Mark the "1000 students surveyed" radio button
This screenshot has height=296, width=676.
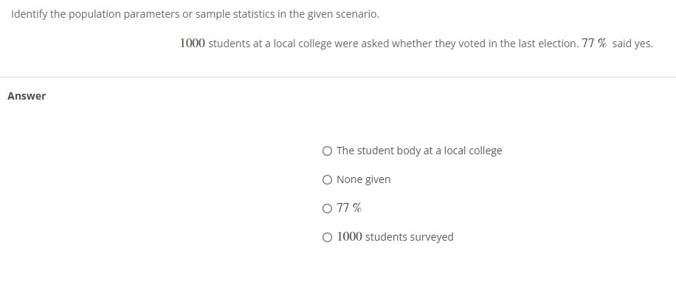[x=327, y=238]
